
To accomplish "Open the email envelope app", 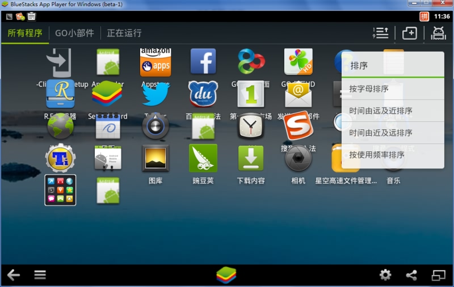I will coord(299,95).
